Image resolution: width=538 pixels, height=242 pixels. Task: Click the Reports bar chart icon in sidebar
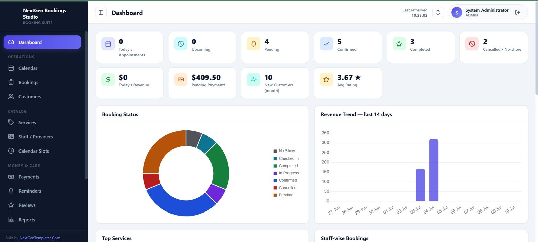pyautogui.click(x=11, y=220)
